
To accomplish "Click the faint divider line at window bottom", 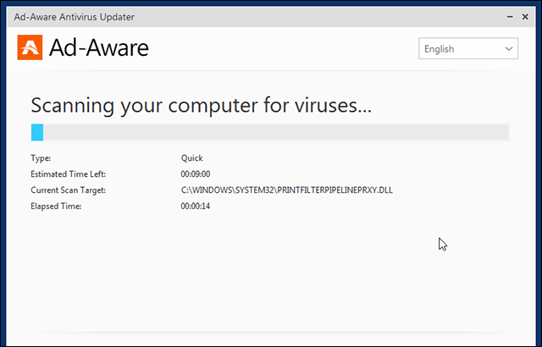I will [x=271, y=333].
